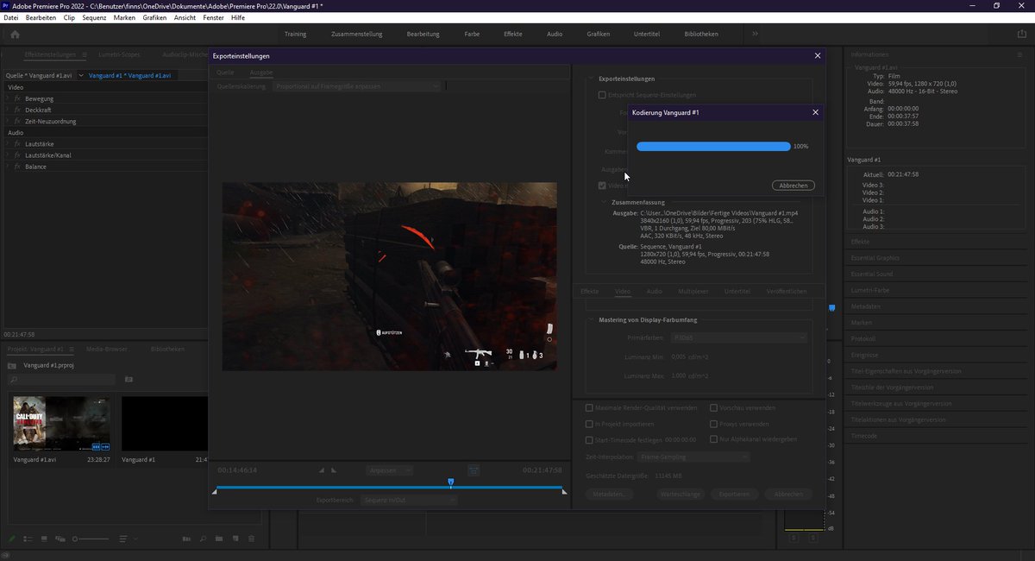Check Maximale Render-Qualität verwenden
Image resolution: width=1035 pixels, height=561 pixels.
[589, 408]
